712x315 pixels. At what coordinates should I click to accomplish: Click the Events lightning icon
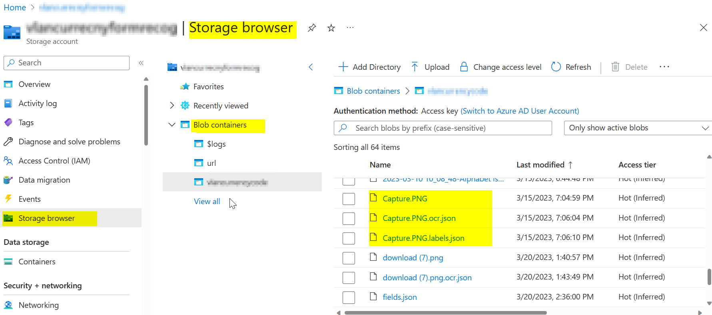coord(8,199)
